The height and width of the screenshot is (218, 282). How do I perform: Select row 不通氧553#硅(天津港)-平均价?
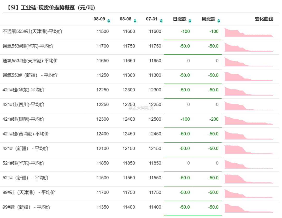click(139, 33)
